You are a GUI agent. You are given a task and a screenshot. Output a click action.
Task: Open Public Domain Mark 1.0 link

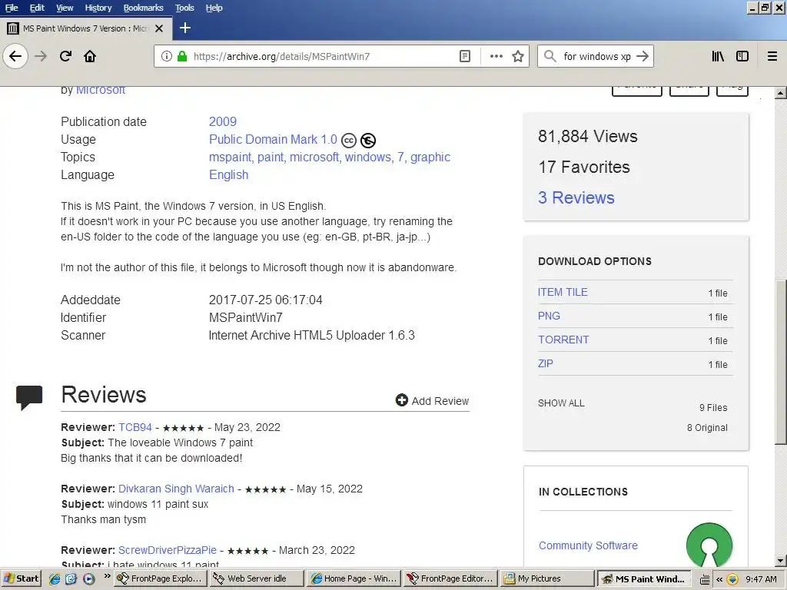(x=273, y=140)
